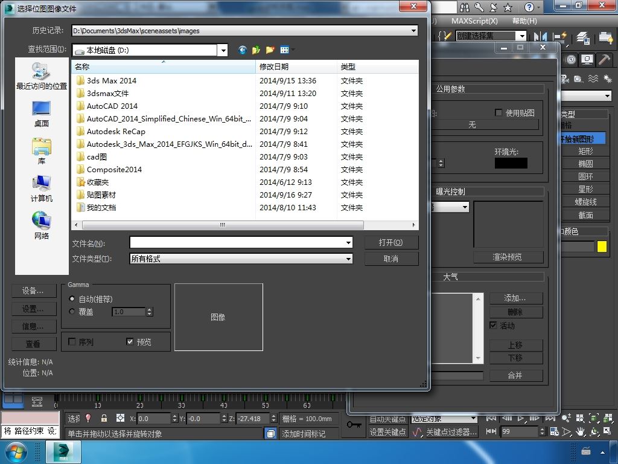Select the Align tool icon

click(559, 37)
